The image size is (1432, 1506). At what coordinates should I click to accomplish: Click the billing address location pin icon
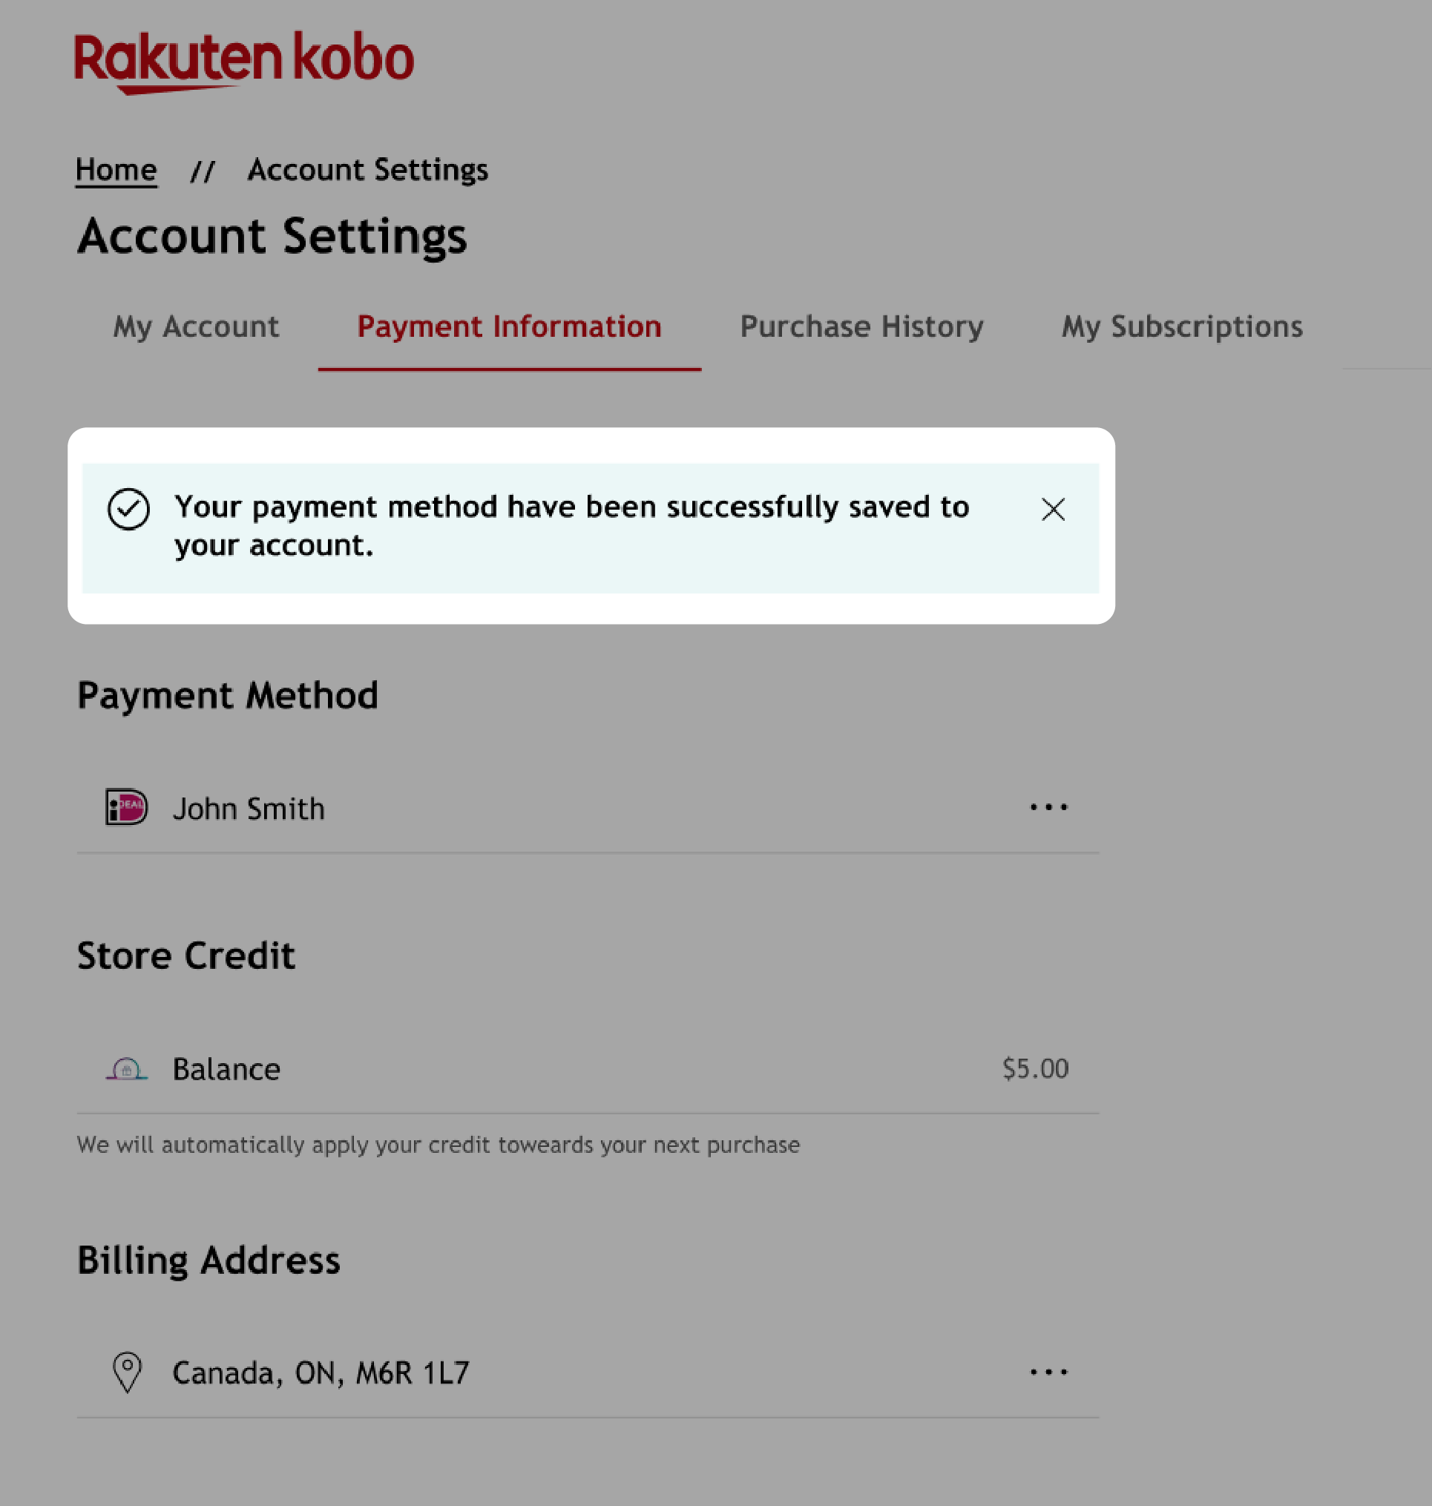pyautogui.click(x=126, y=1372)
